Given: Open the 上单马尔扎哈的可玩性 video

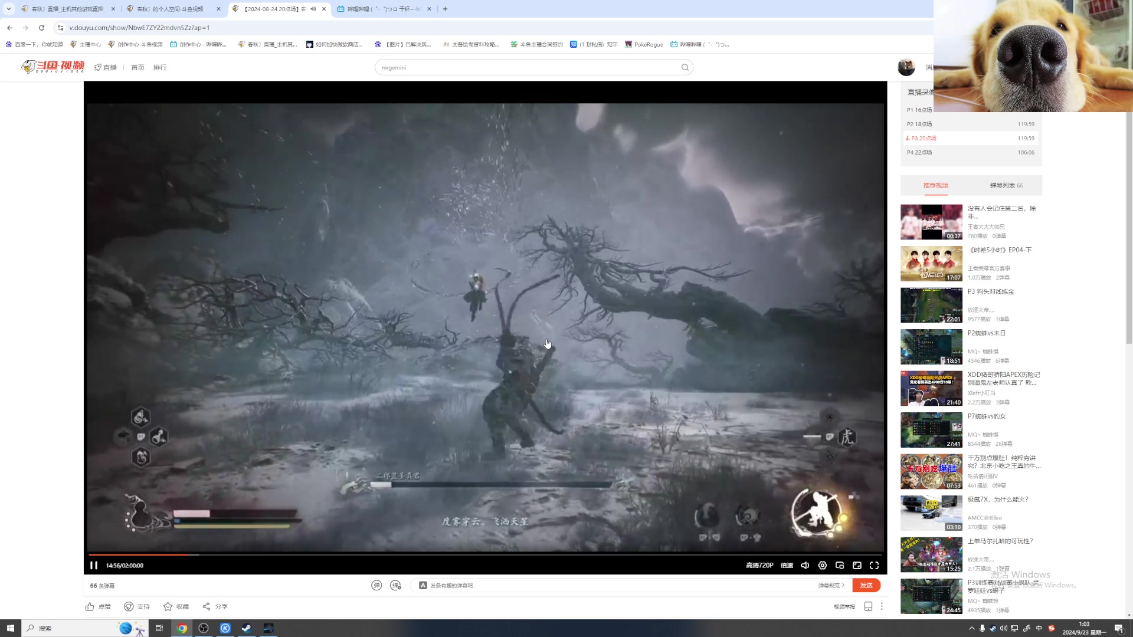Looking at the screenshot, I should (971, 554).
